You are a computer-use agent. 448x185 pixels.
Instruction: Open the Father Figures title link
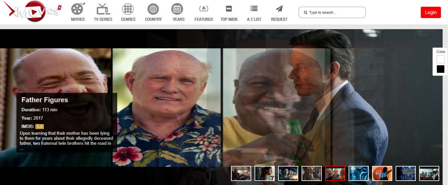click(45, 100)
